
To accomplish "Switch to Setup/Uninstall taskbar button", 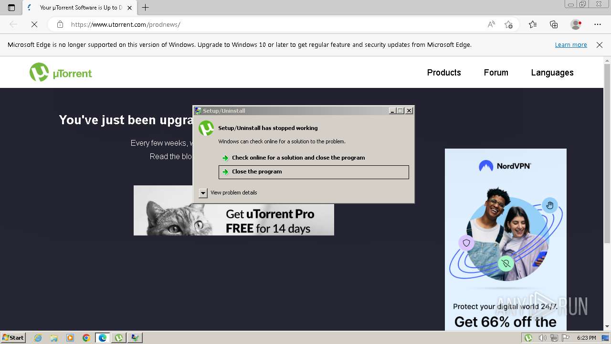I will coord(135,338).
